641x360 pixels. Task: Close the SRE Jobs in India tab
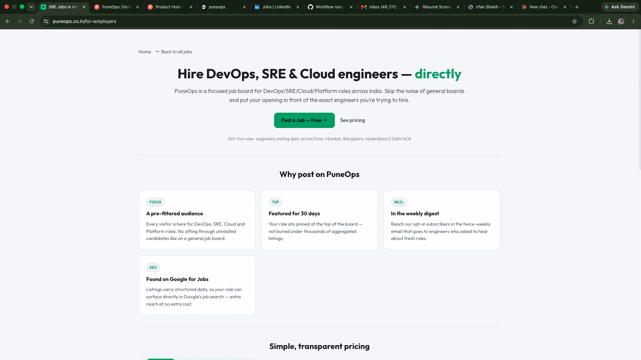pyautogui.click(x=84, y=7)
